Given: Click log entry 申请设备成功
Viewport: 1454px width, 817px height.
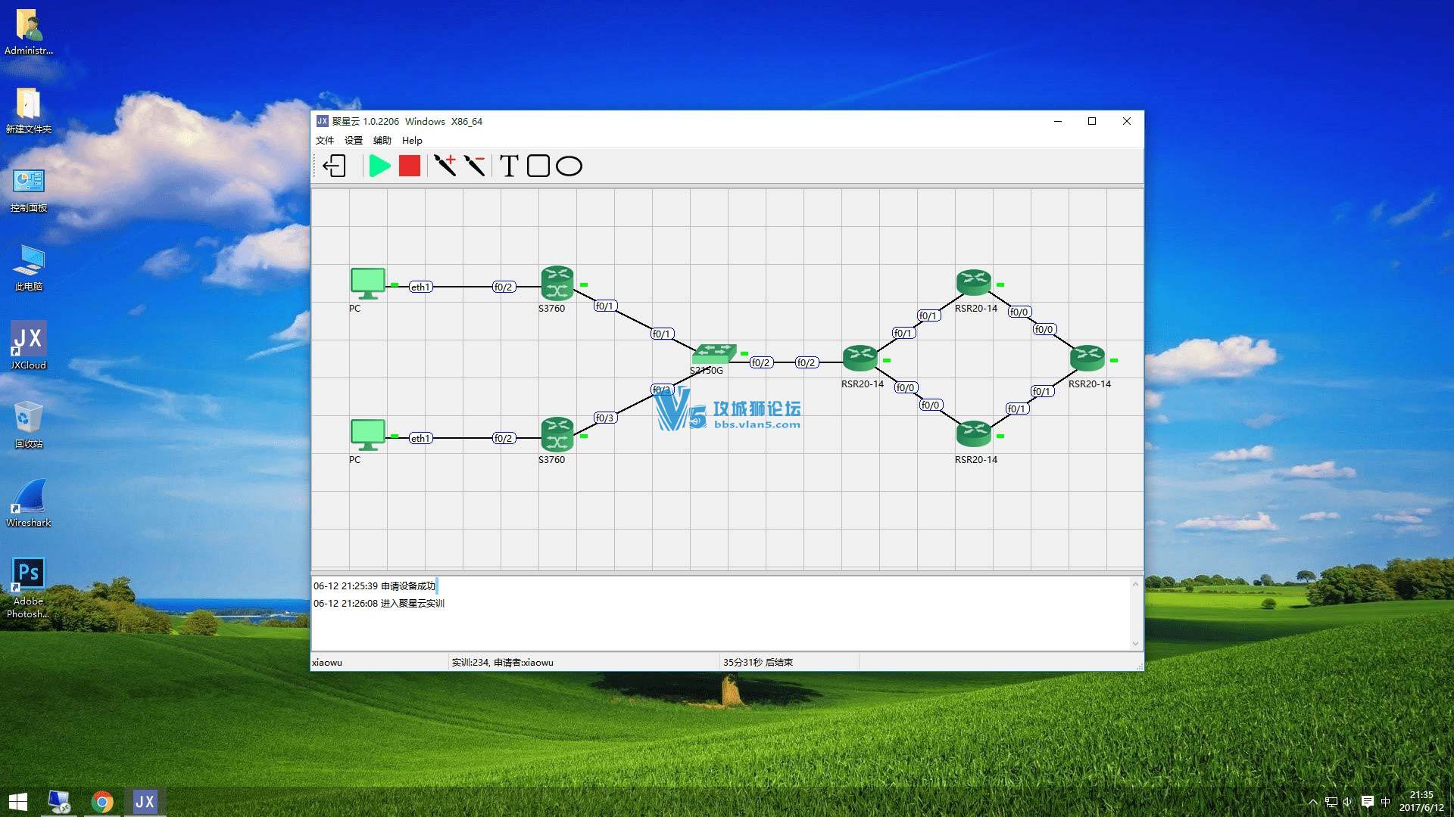Looking at the screenshot, I should click(x=374, y=586).
